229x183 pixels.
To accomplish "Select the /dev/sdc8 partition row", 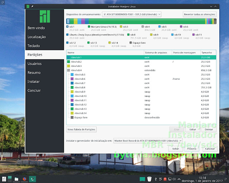I will (x=141, y=88).
